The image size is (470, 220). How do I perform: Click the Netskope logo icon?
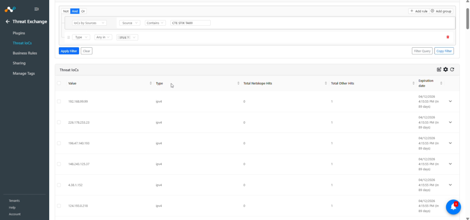pos(10,9)
